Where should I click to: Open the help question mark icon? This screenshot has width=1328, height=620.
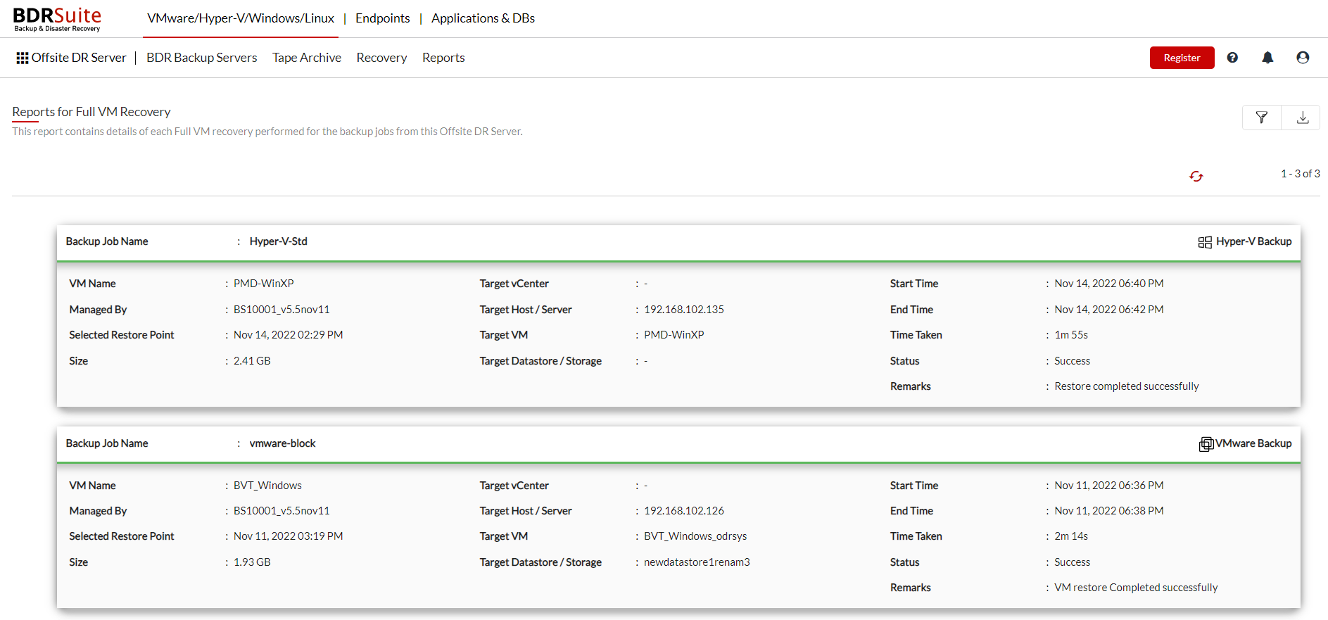point(1232,58)
